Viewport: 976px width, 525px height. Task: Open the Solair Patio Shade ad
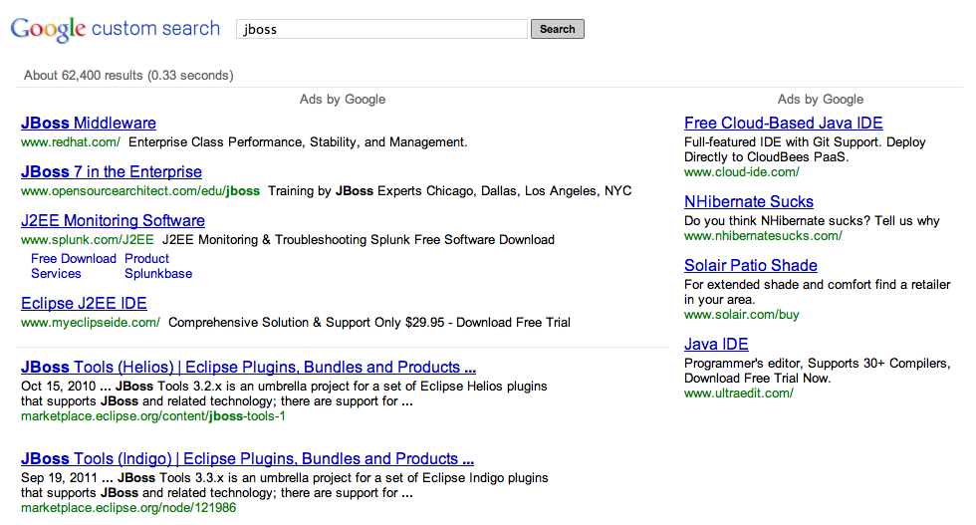point(751,266)
